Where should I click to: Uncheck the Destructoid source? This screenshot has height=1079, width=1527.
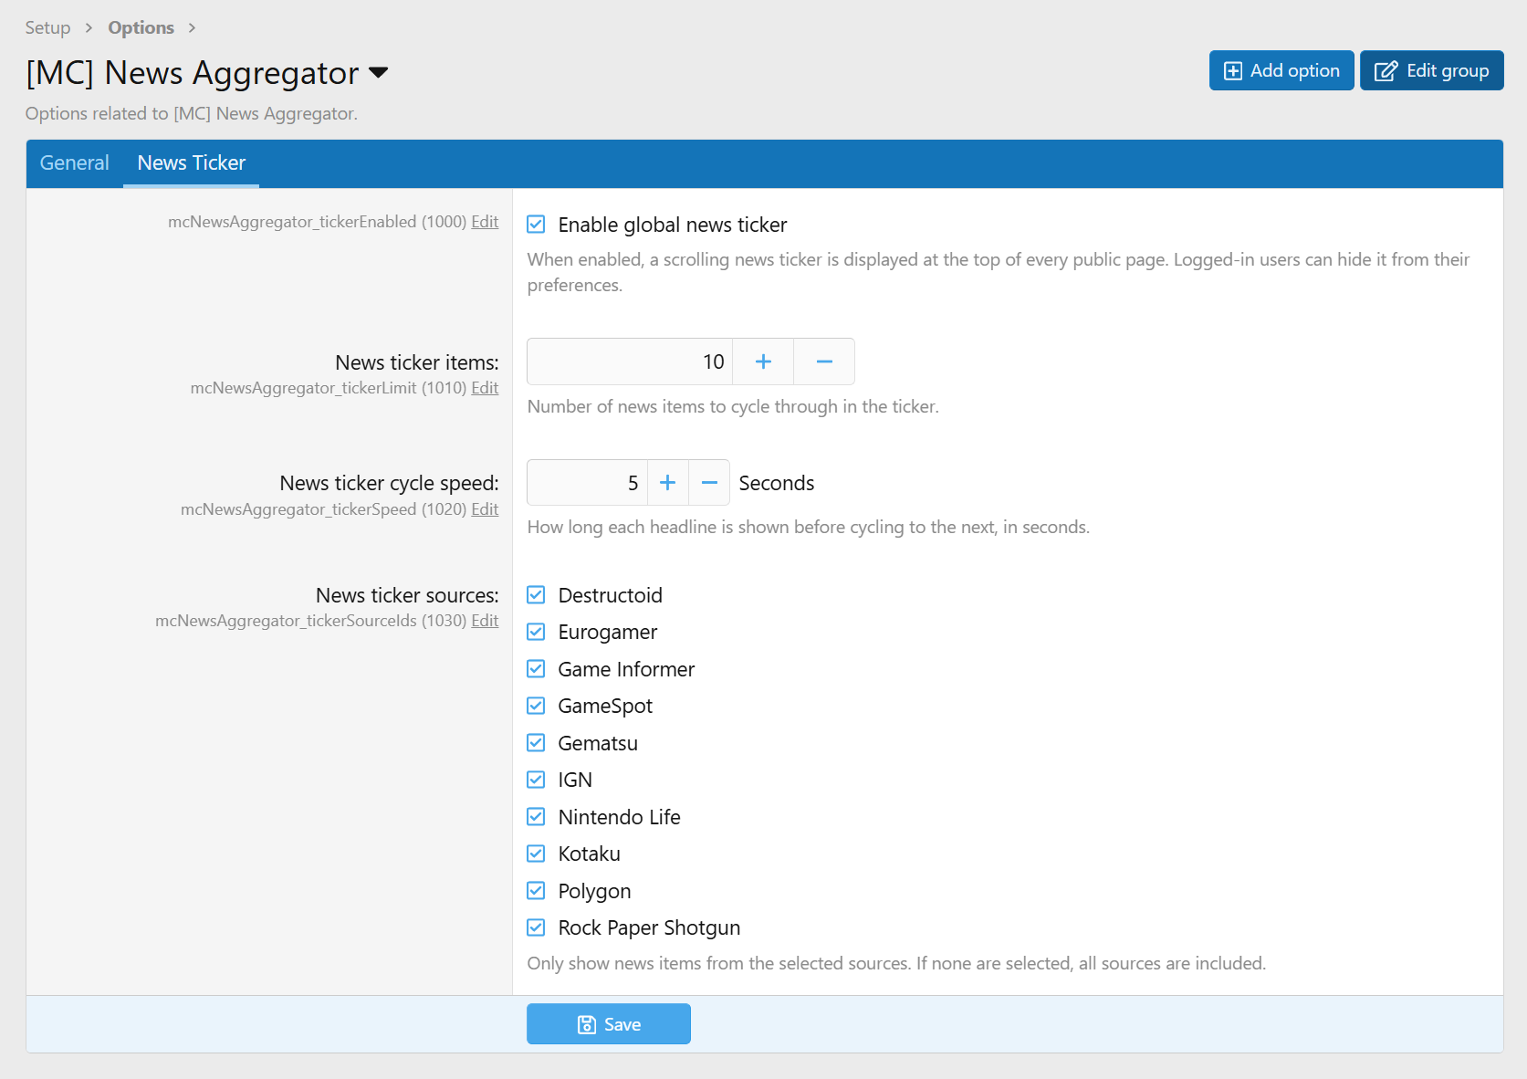[x=537, y=595]
